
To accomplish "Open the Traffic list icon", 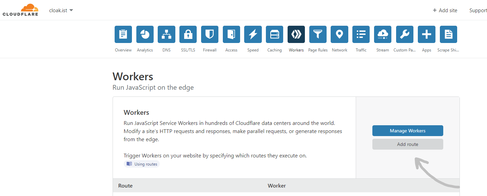I will (x=361, y=35).
